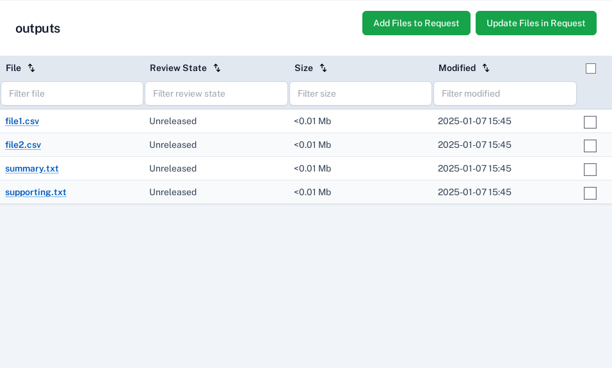Focus the Filter size input
This screenshot has height=368, width=612.
pyautogui.click(x=360, y=93)
